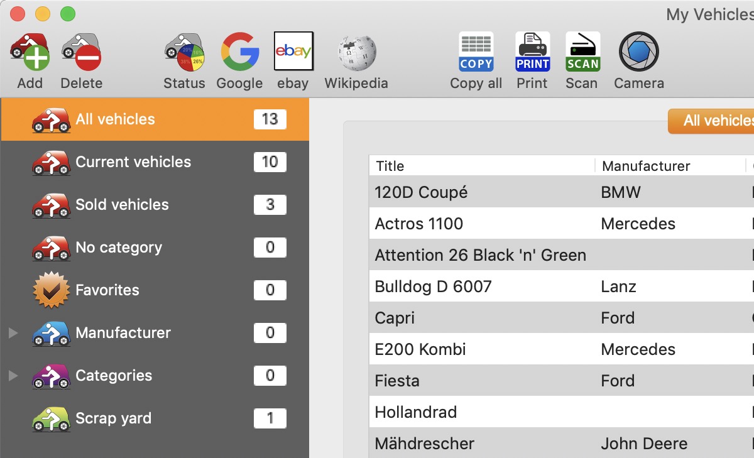Expand the Categories group triangle
The image size is (754, 458).
13,376
